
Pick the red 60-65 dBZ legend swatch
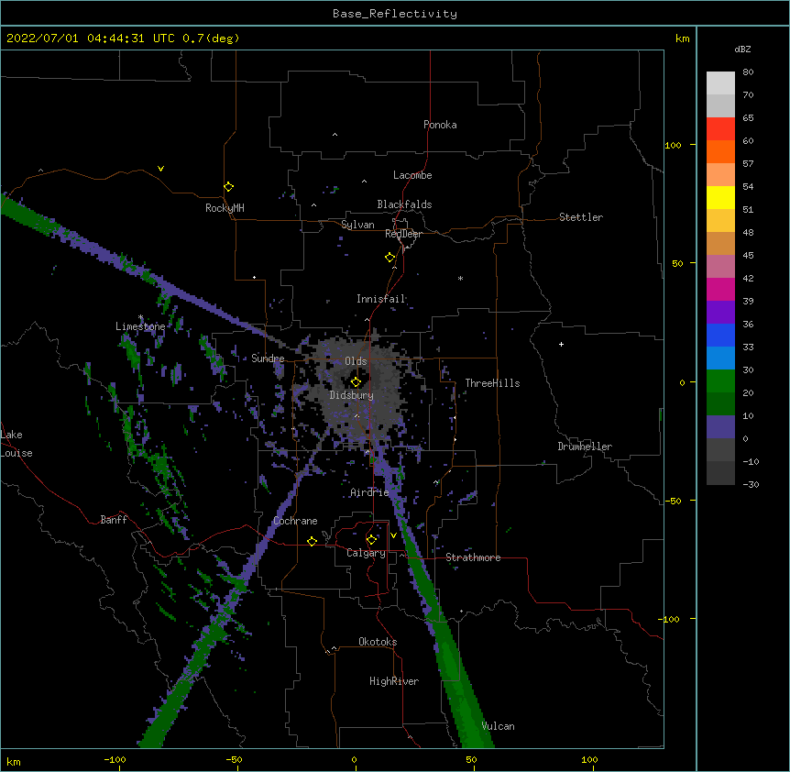click(x=720, y=129)
